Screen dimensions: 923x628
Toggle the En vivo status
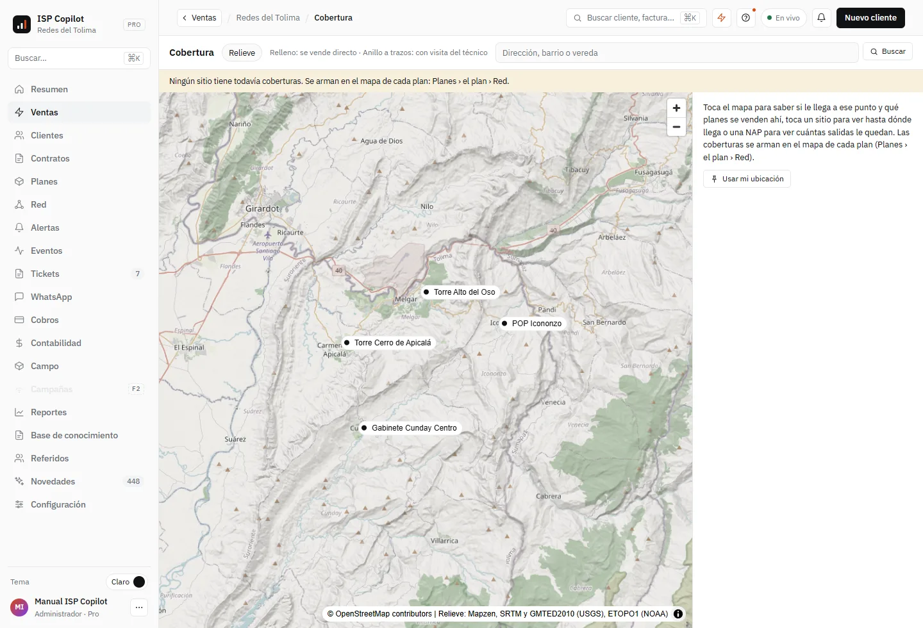783,18
